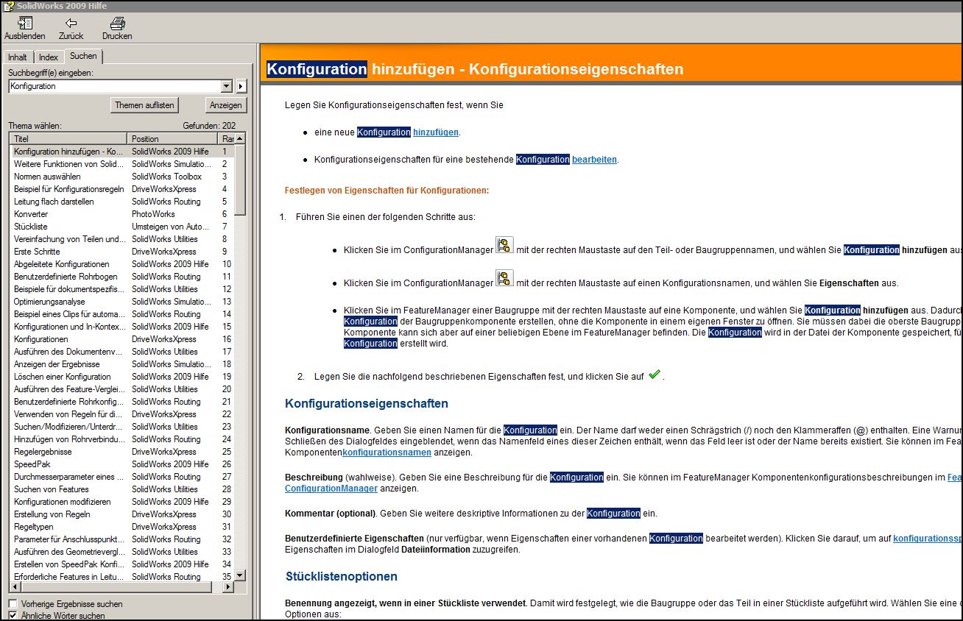Image resolution: width=963 pixels, height=621 pixels.
Task: Click the Anzeigen button
Action: point(225,105)
